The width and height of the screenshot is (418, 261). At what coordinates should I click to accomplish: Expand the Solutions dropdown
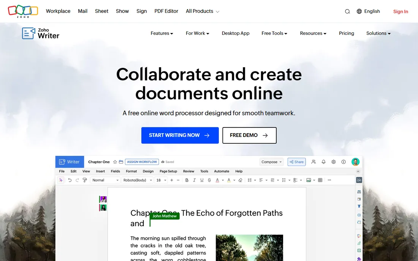point(378,33)
